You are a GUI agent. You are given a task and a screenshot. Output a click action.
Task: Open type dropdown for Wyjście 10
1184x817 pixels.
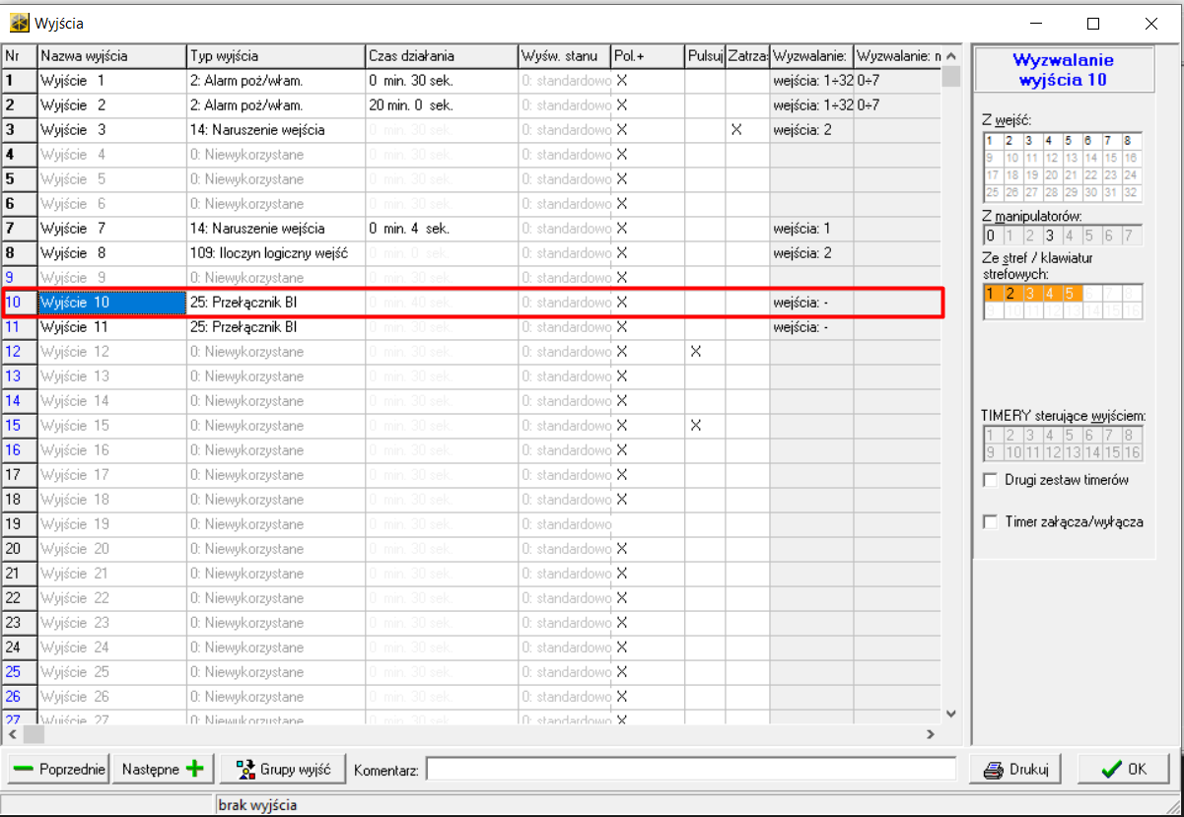click(275, 303)
